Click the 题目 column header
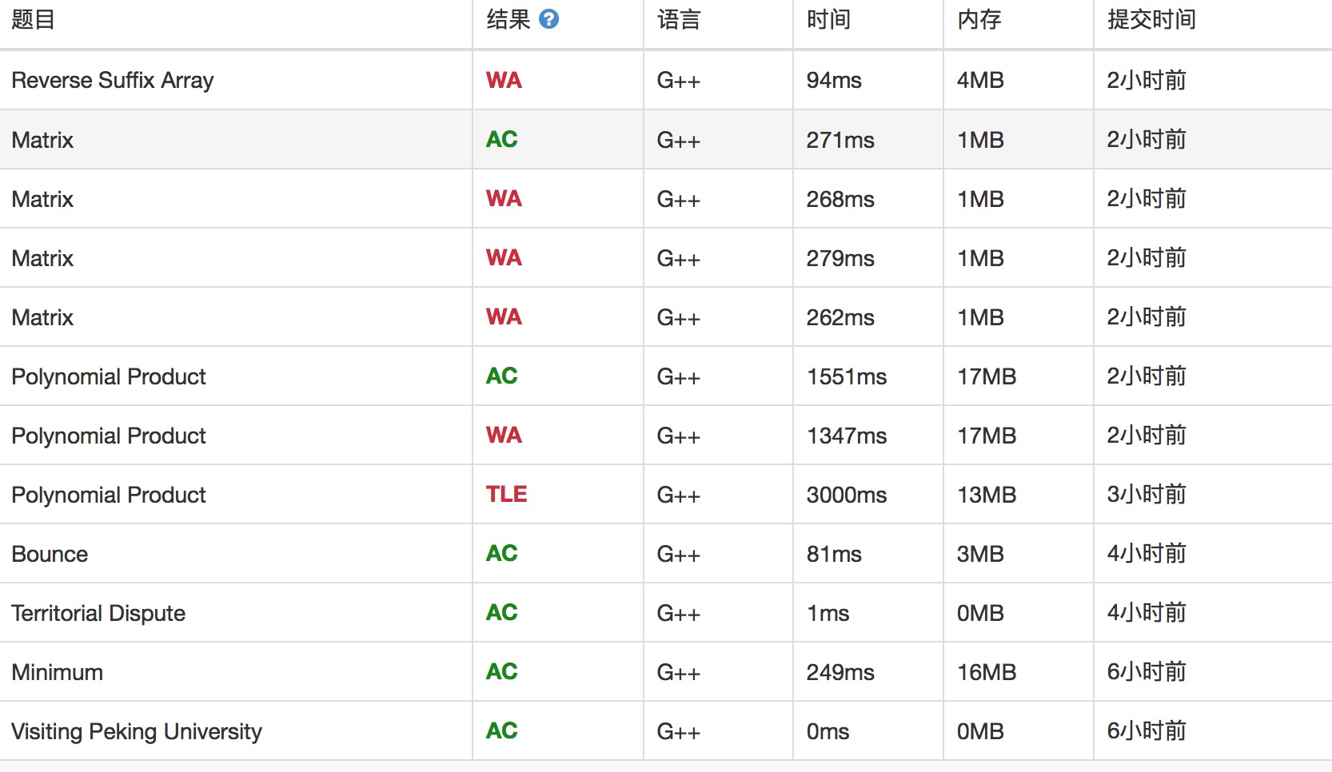Viewport: 1332px width, 772px height. [x=33, y=19]
